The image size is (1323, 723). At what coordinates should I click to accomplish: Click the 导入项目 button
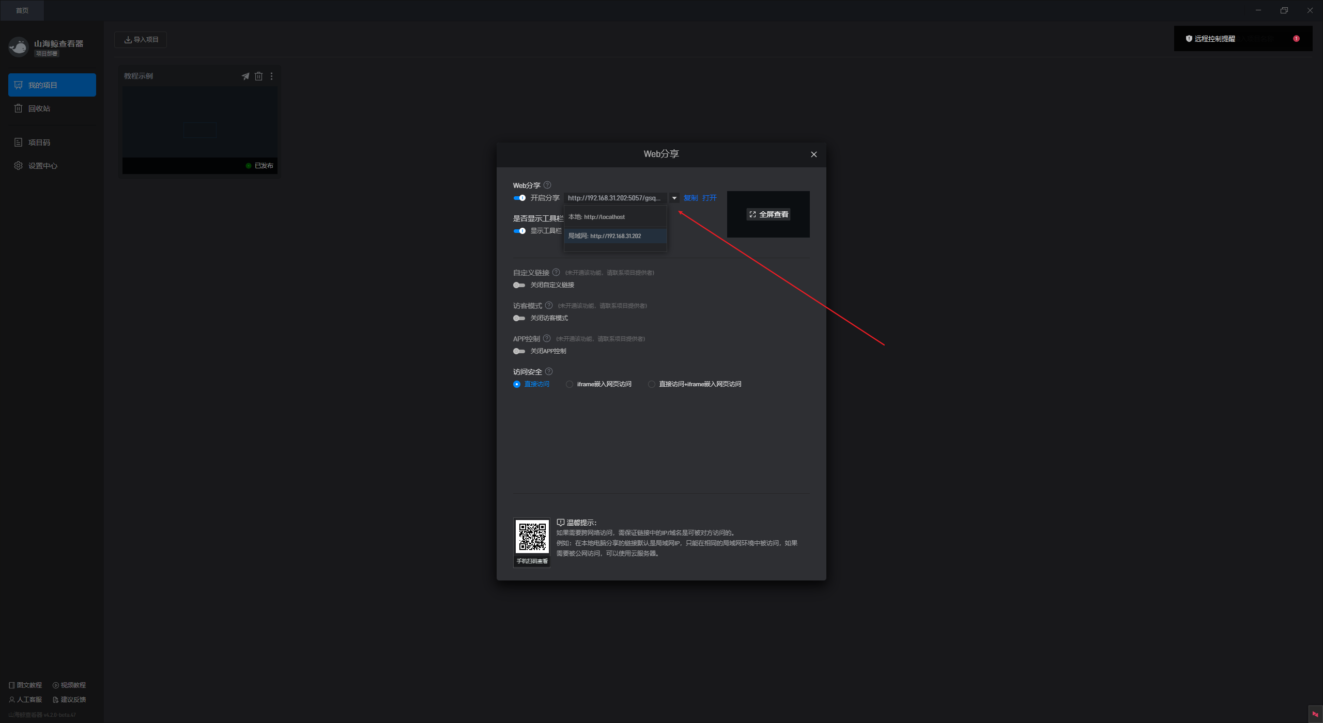pyautogui.click(x=141, y=40)
